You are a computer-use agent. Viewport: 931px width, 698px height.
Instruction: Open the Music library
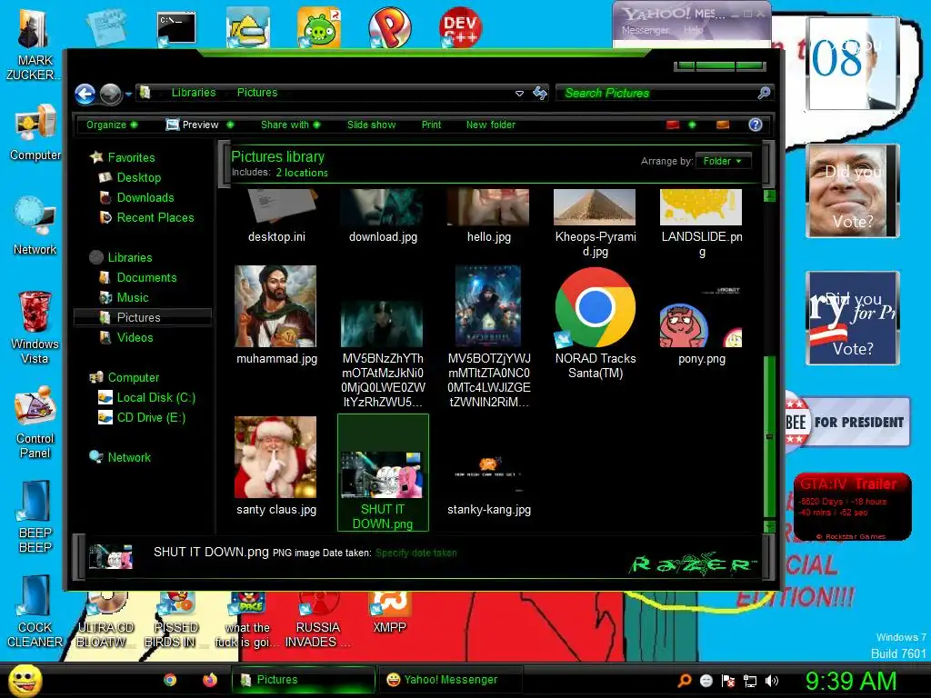pyautogui.click(x=133, y=298)
